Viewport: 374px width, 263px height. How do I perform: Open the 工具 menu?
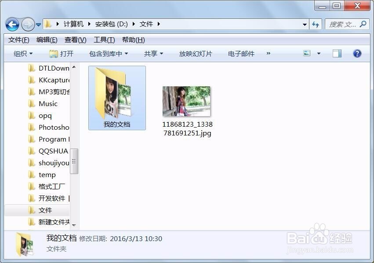104,39
